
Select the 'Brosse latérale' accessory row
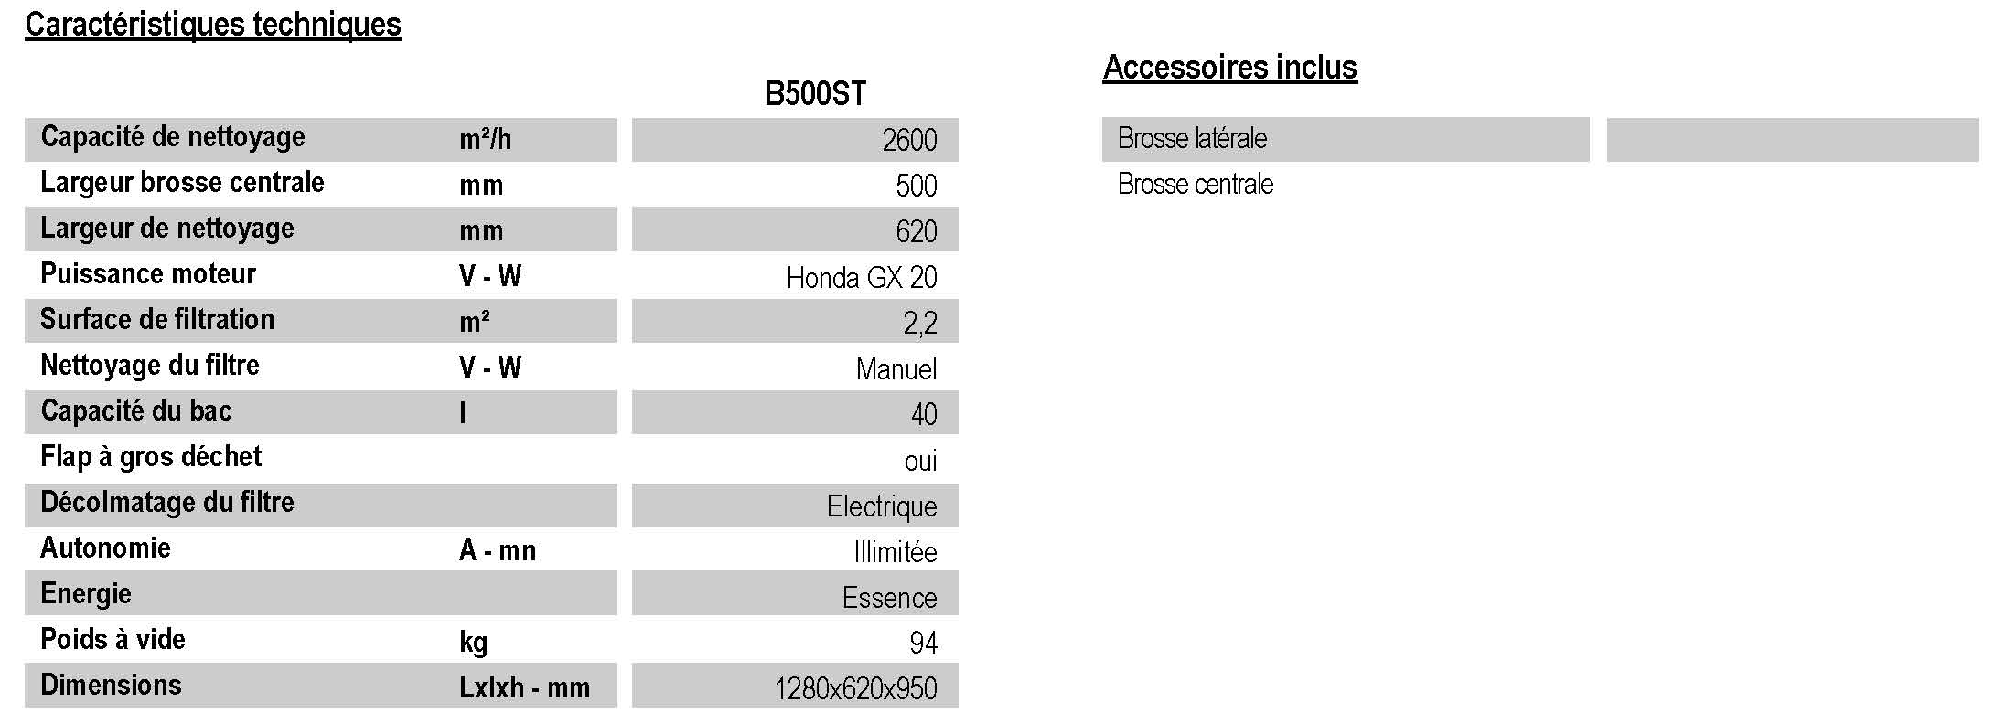[1346, 139]
